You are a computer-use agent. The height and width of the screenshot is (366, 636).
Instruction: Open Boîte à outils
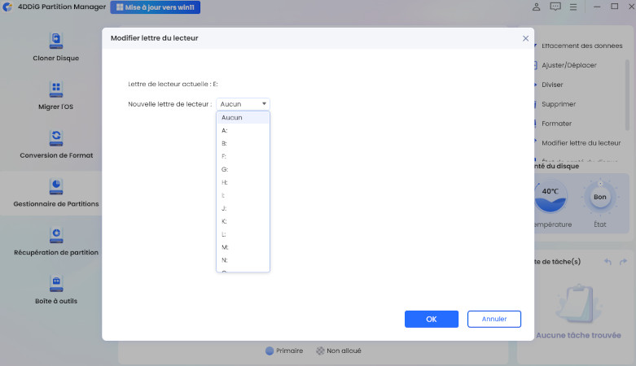[56, 290]
